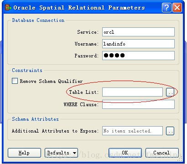Click the Help button
This screenshot has width=187, height=164.
pos(24,153)
